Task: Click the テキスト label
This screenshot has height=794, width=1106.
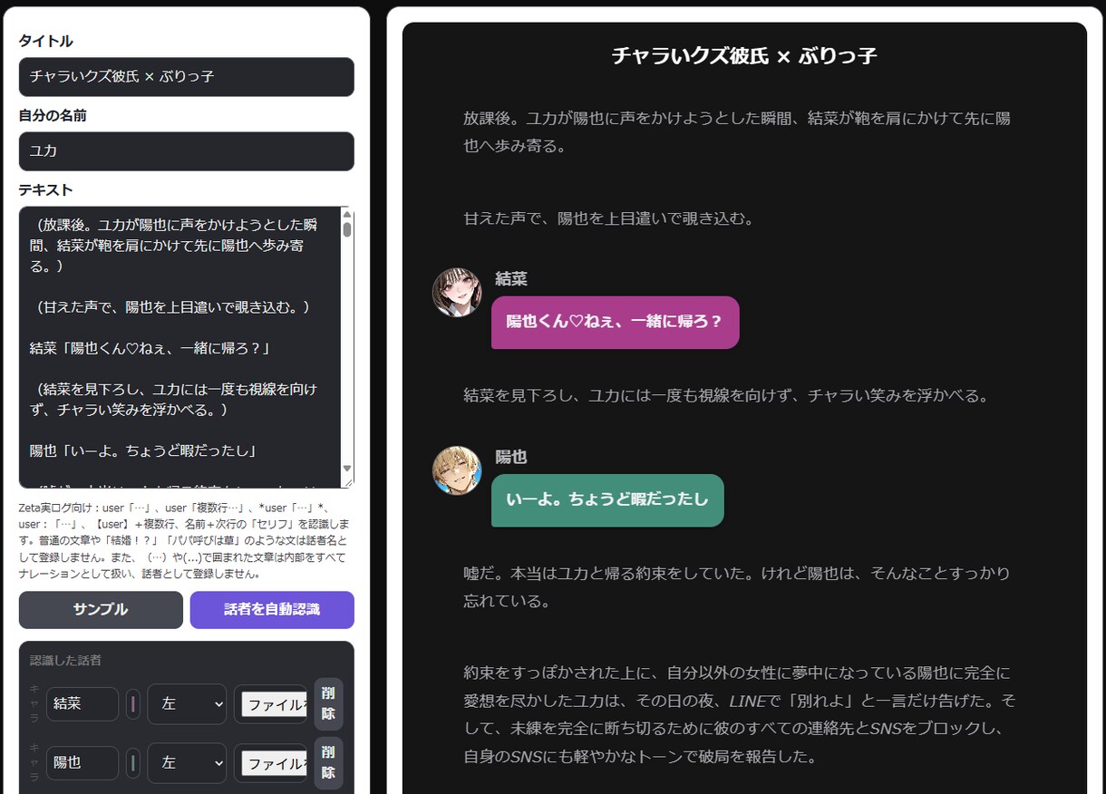Action: pos(45,190)
